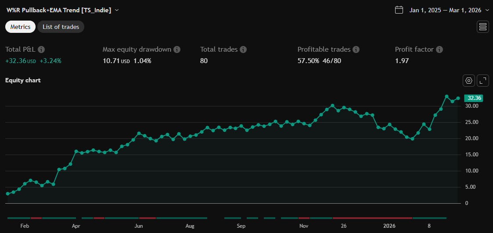This screenshot has width=493, height=233.
Task: Click the first data point on equity curve
Action: pos(7,194)
